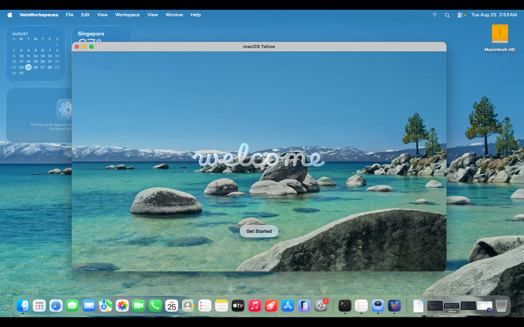Launch Maps from the Dock

point(106,306)
